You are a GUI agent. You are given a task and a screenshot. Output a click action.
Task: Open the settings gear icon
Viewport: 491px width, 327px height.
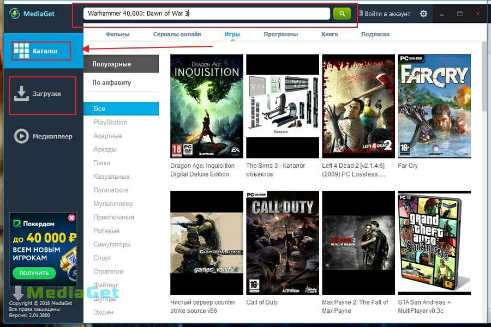click(x=423, y=14)
